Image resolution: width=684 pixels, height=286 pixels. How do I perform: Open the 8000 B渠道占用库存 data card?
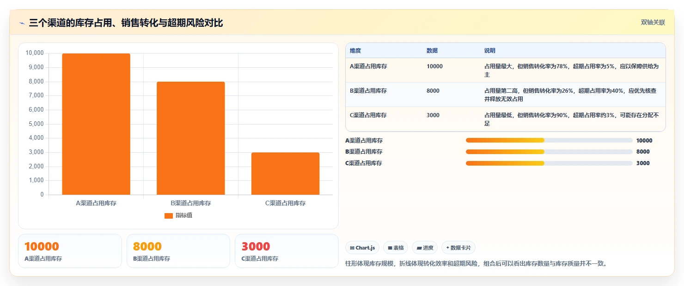tap(178, 251)
